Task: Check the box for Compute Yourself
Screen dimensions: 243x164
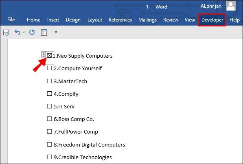Action: pos(49,68)
